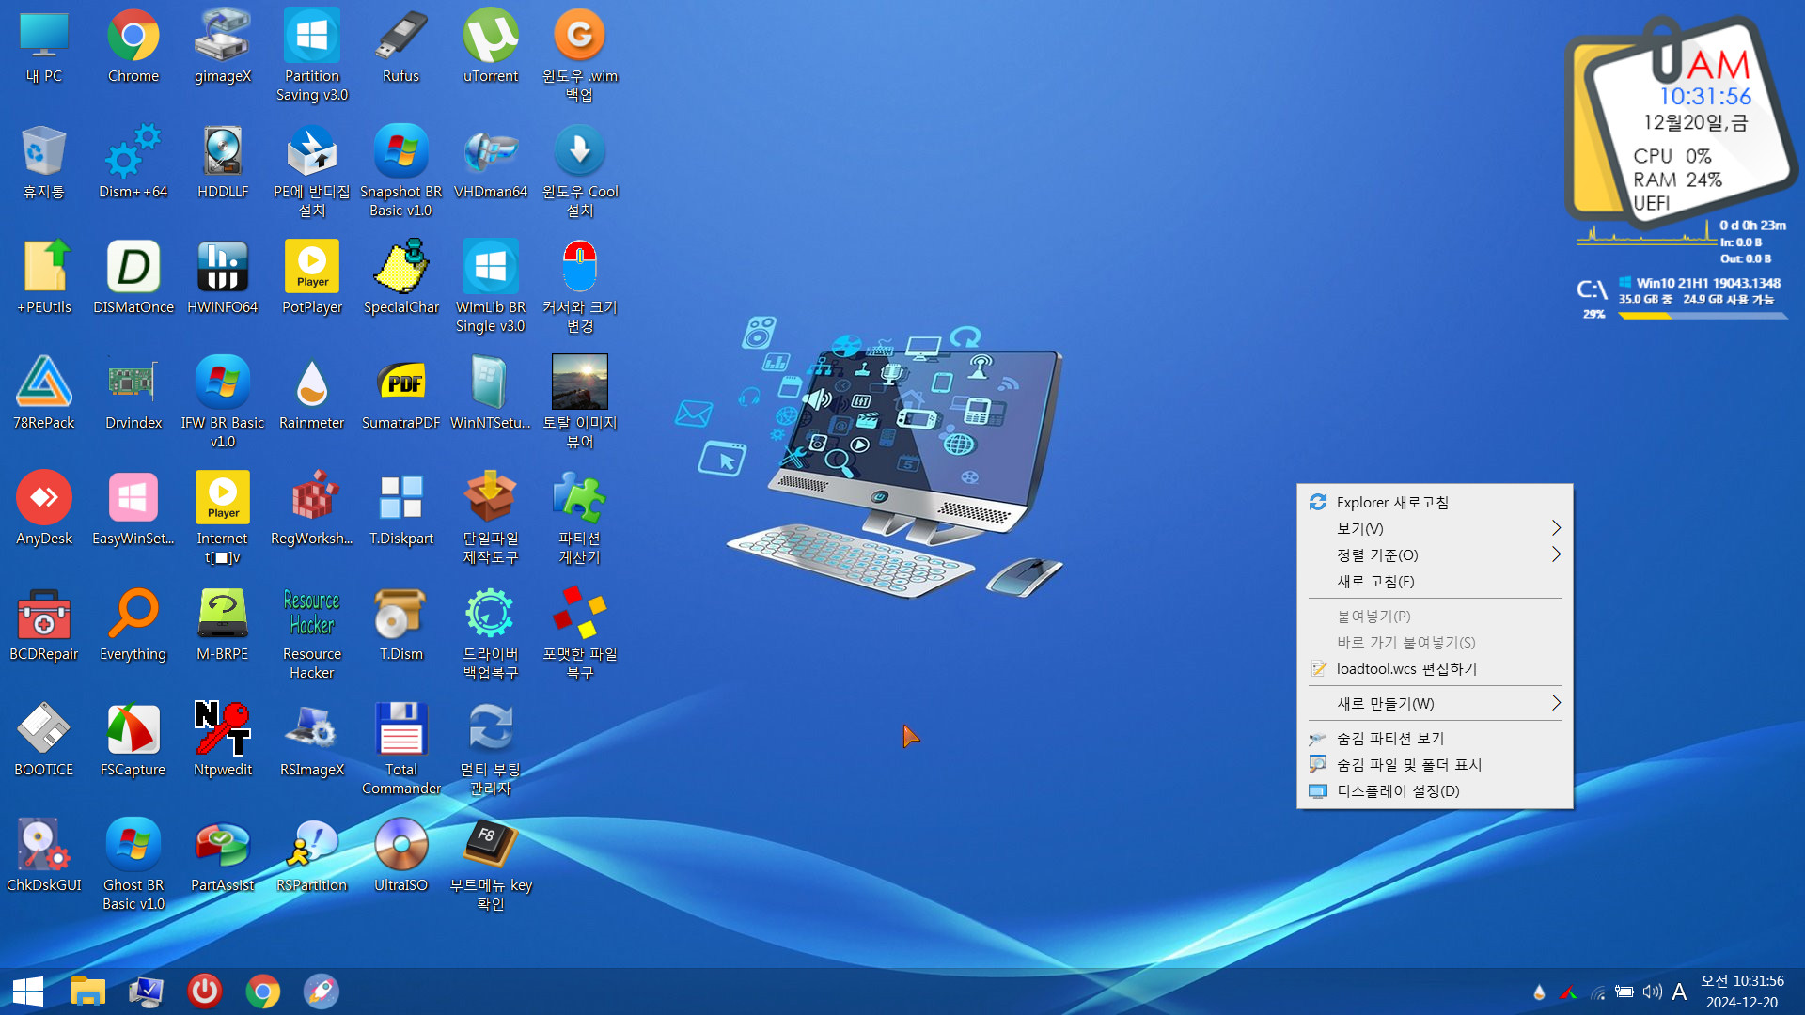The image size is (1805, 1015).
Task: Toggle the IME language indicator A
Action: [x=1679, y=992]
